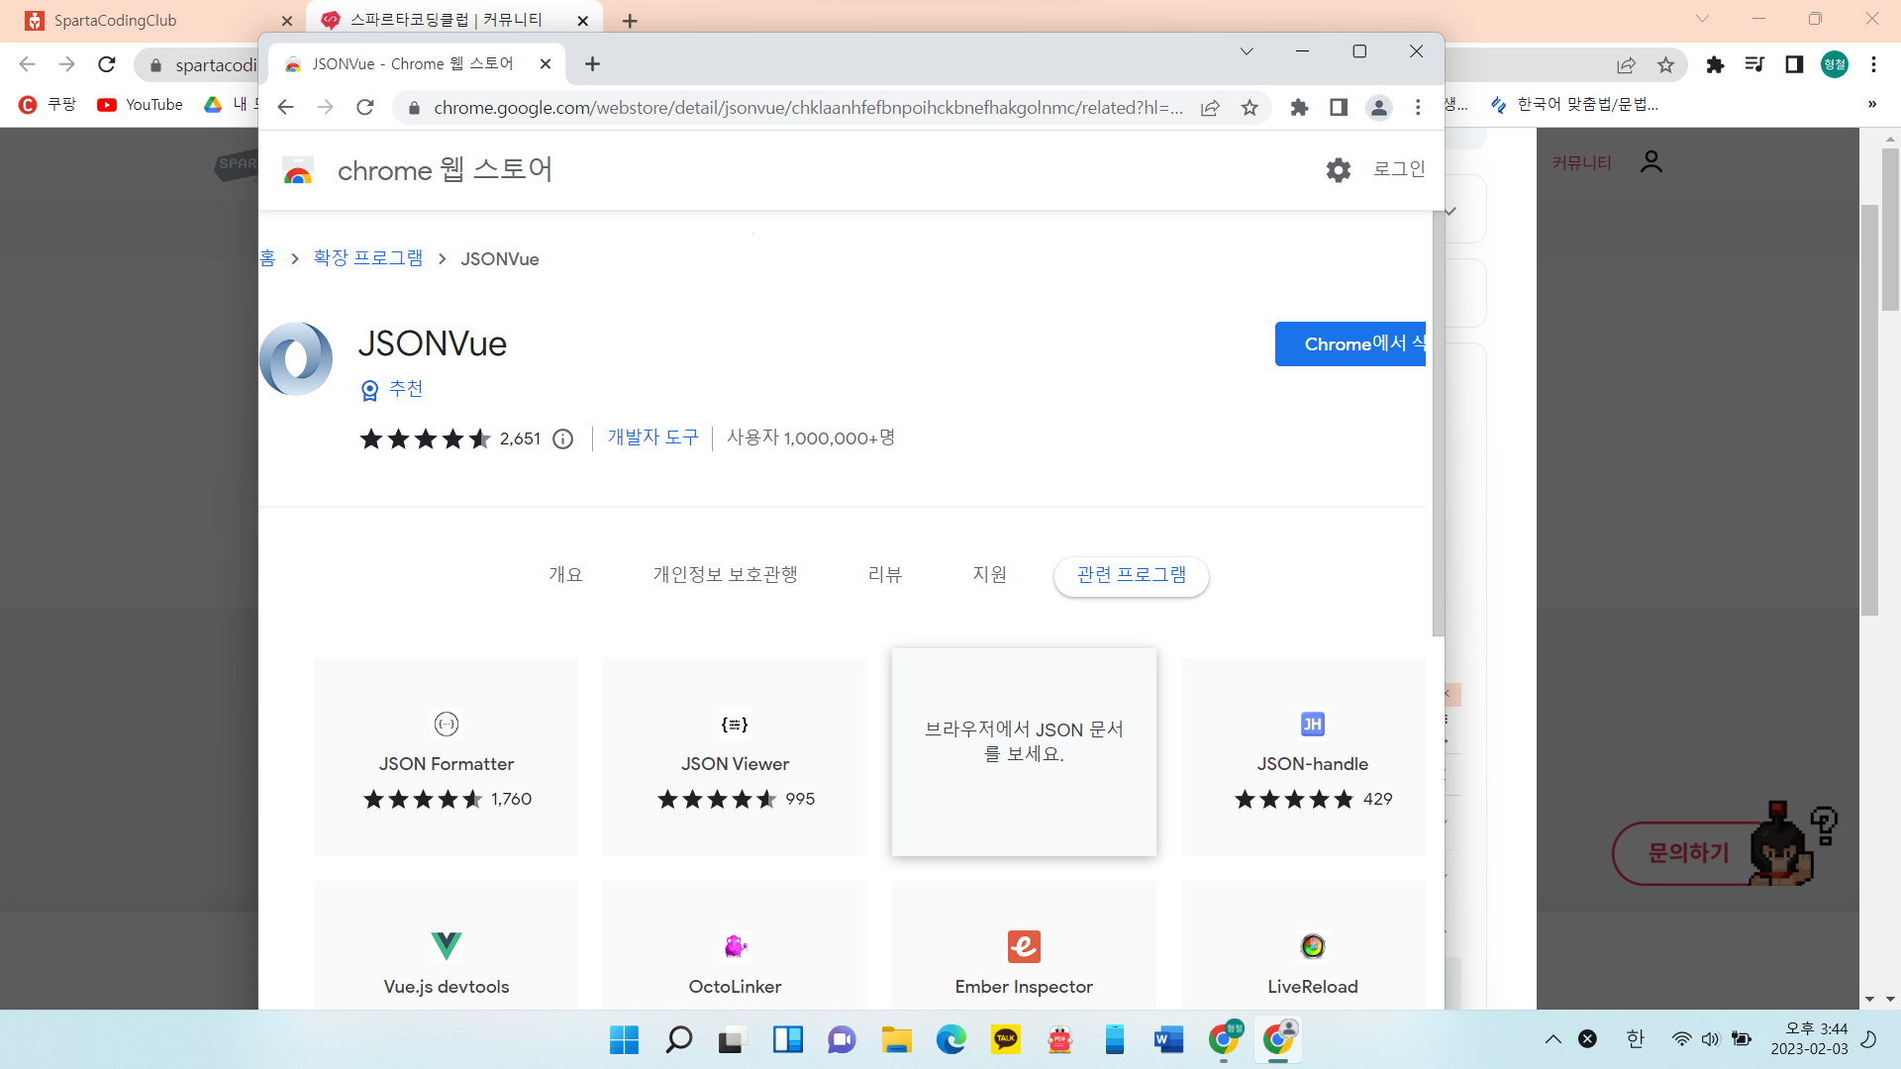Open the Ember Inspector extension card
Screen dimensions: 1901x1069
tap(1024, 945)
